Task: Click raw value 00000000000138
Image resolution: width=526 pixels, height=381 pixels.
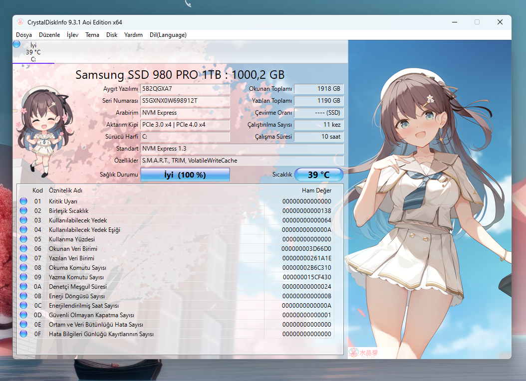Action: tap(306, 211)
